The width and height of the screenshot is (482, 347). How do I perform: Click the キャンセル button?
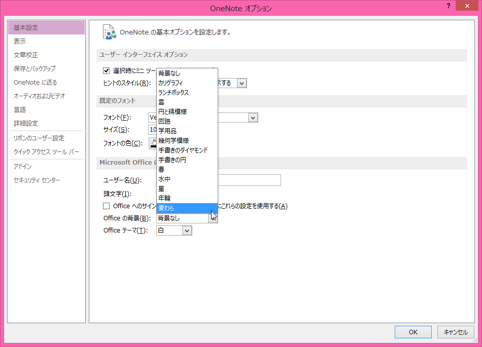click(x=456, y=332)
